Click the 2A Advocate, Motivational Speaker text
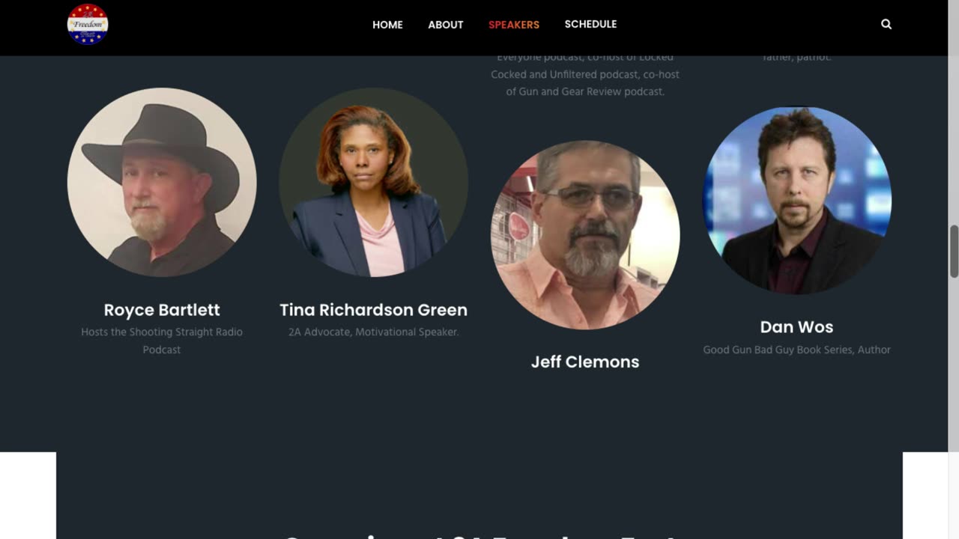The width and height of the screenshot is (959, 539). pos(373,332)
